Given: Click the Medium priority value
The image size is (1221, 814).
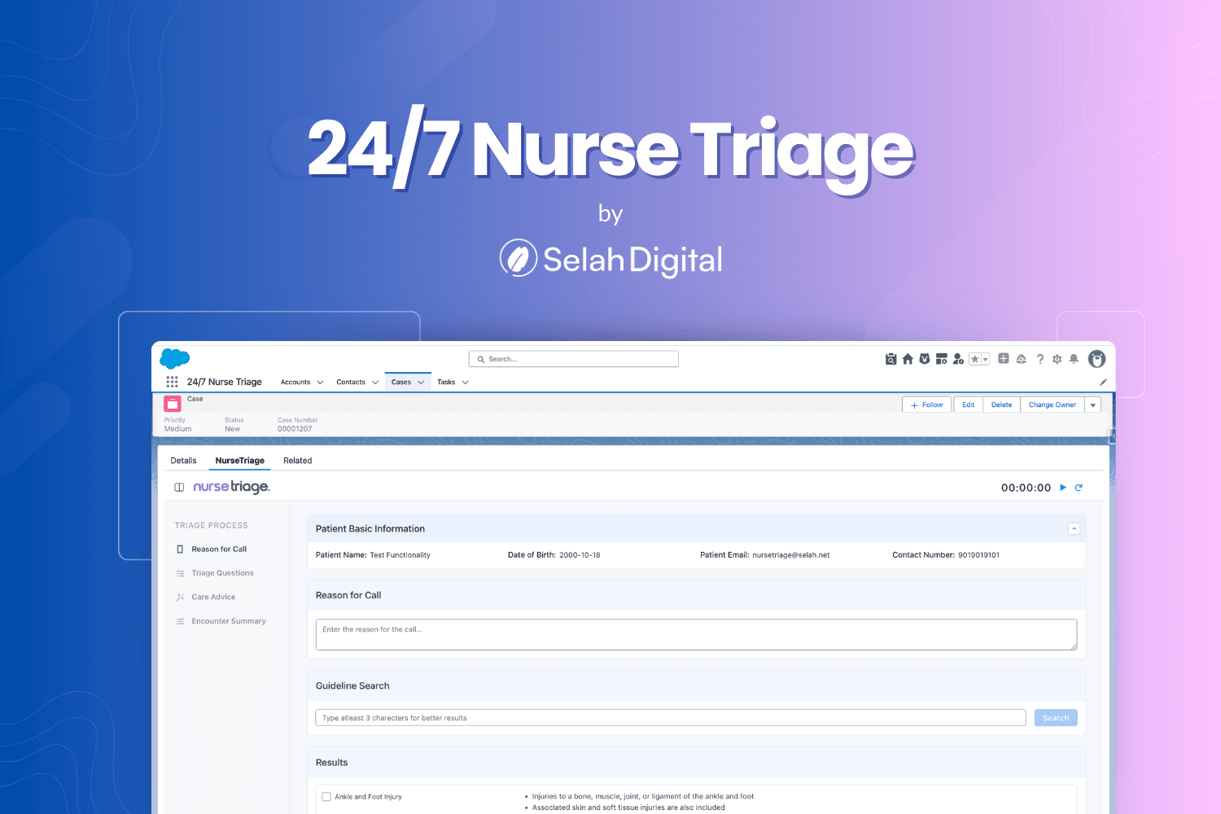Looking at the screenshot, I should [x=177, y=429].
